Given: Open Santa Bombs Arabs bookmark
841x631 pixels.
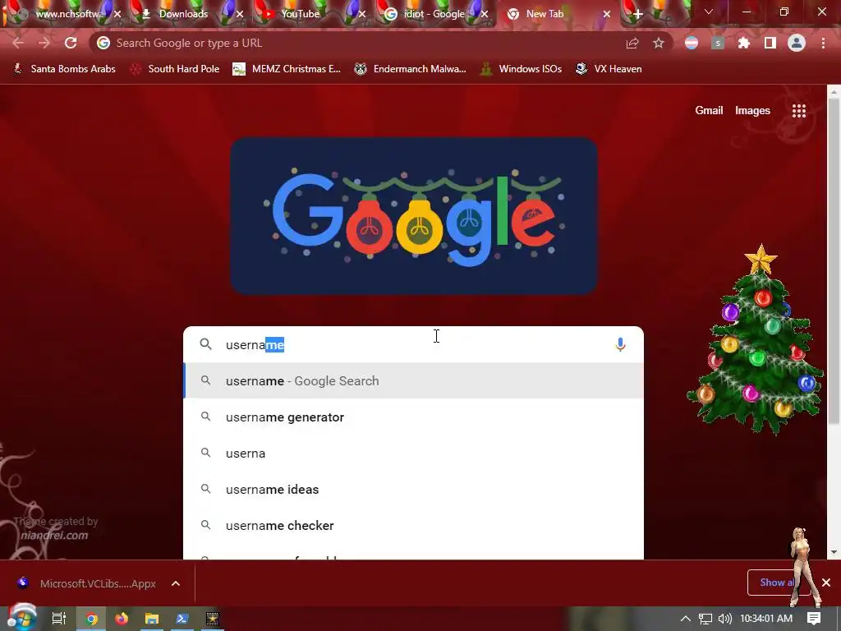Looking at the screenshot, I should (64, 69).
